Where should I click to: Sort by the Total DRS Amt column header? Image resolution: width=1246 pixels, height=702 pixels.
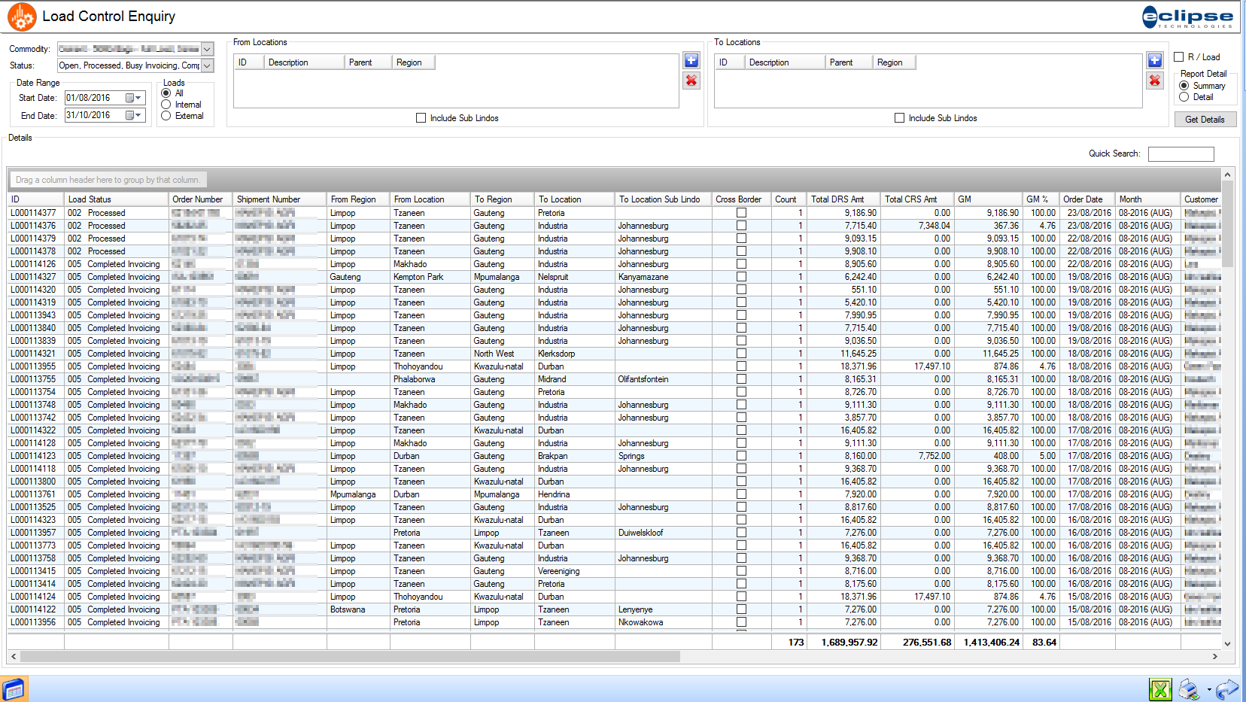(837, 199)
